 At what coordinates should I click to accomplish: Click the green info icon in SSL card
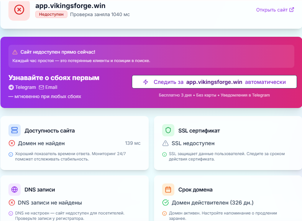click(x=164, y=154)
